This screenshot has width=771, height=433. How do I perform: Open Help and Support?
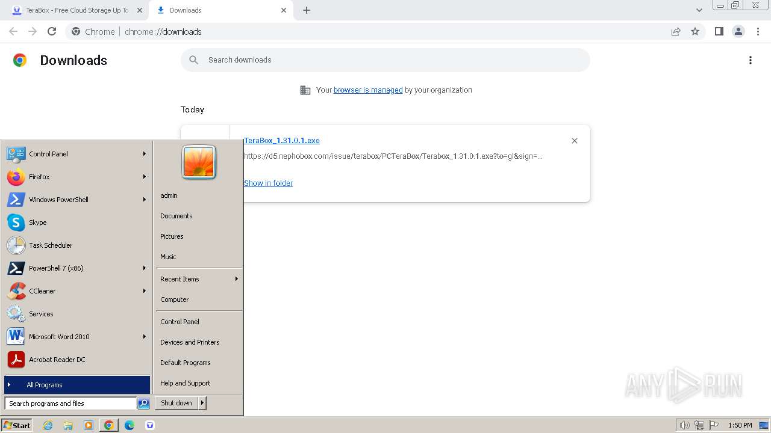click(x=199, y=383)
